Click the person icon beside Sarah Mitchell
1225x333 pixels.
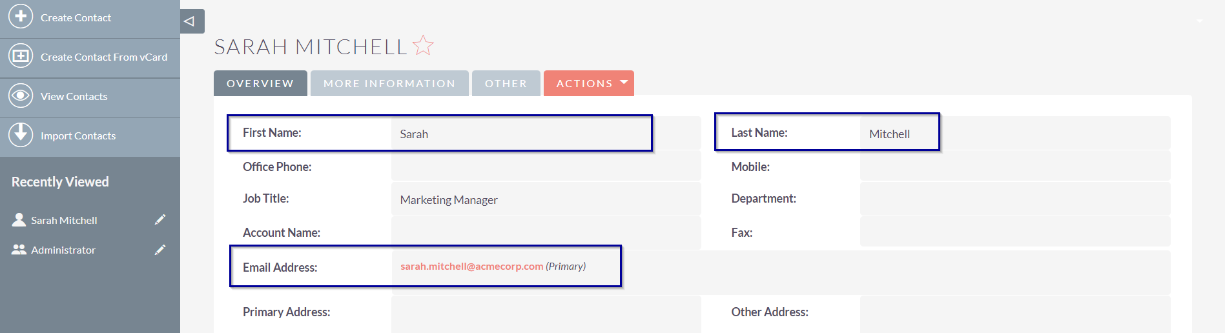tap(19, 220)
